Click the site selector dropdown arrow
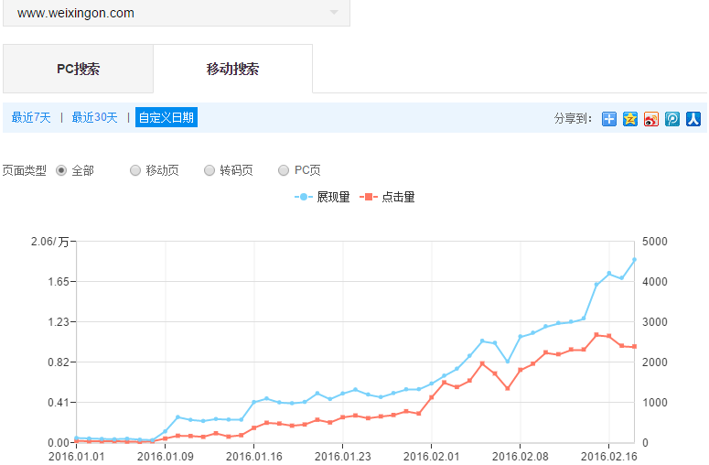 (x=334, y=13)
